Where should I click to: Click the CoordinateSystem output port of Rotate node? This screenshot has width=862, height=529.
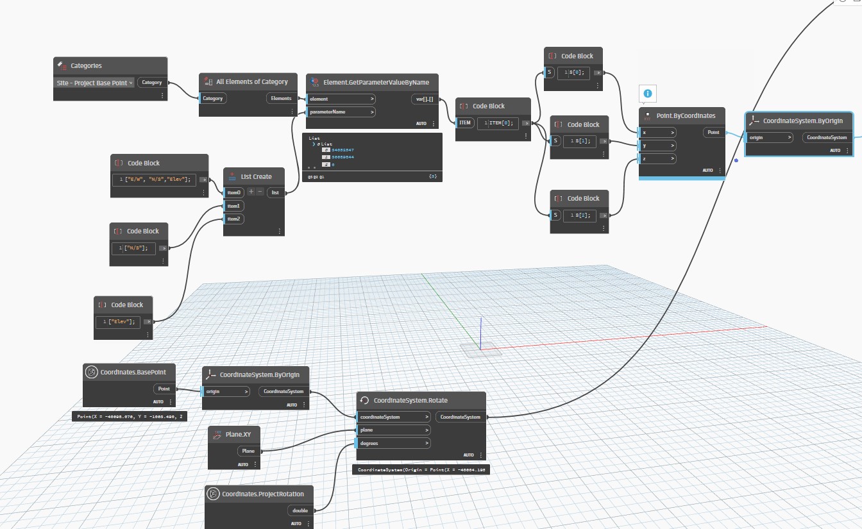[x=461, y=417]
